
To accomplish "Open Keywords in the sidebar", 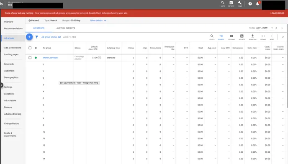I will (x=9, y=64).
